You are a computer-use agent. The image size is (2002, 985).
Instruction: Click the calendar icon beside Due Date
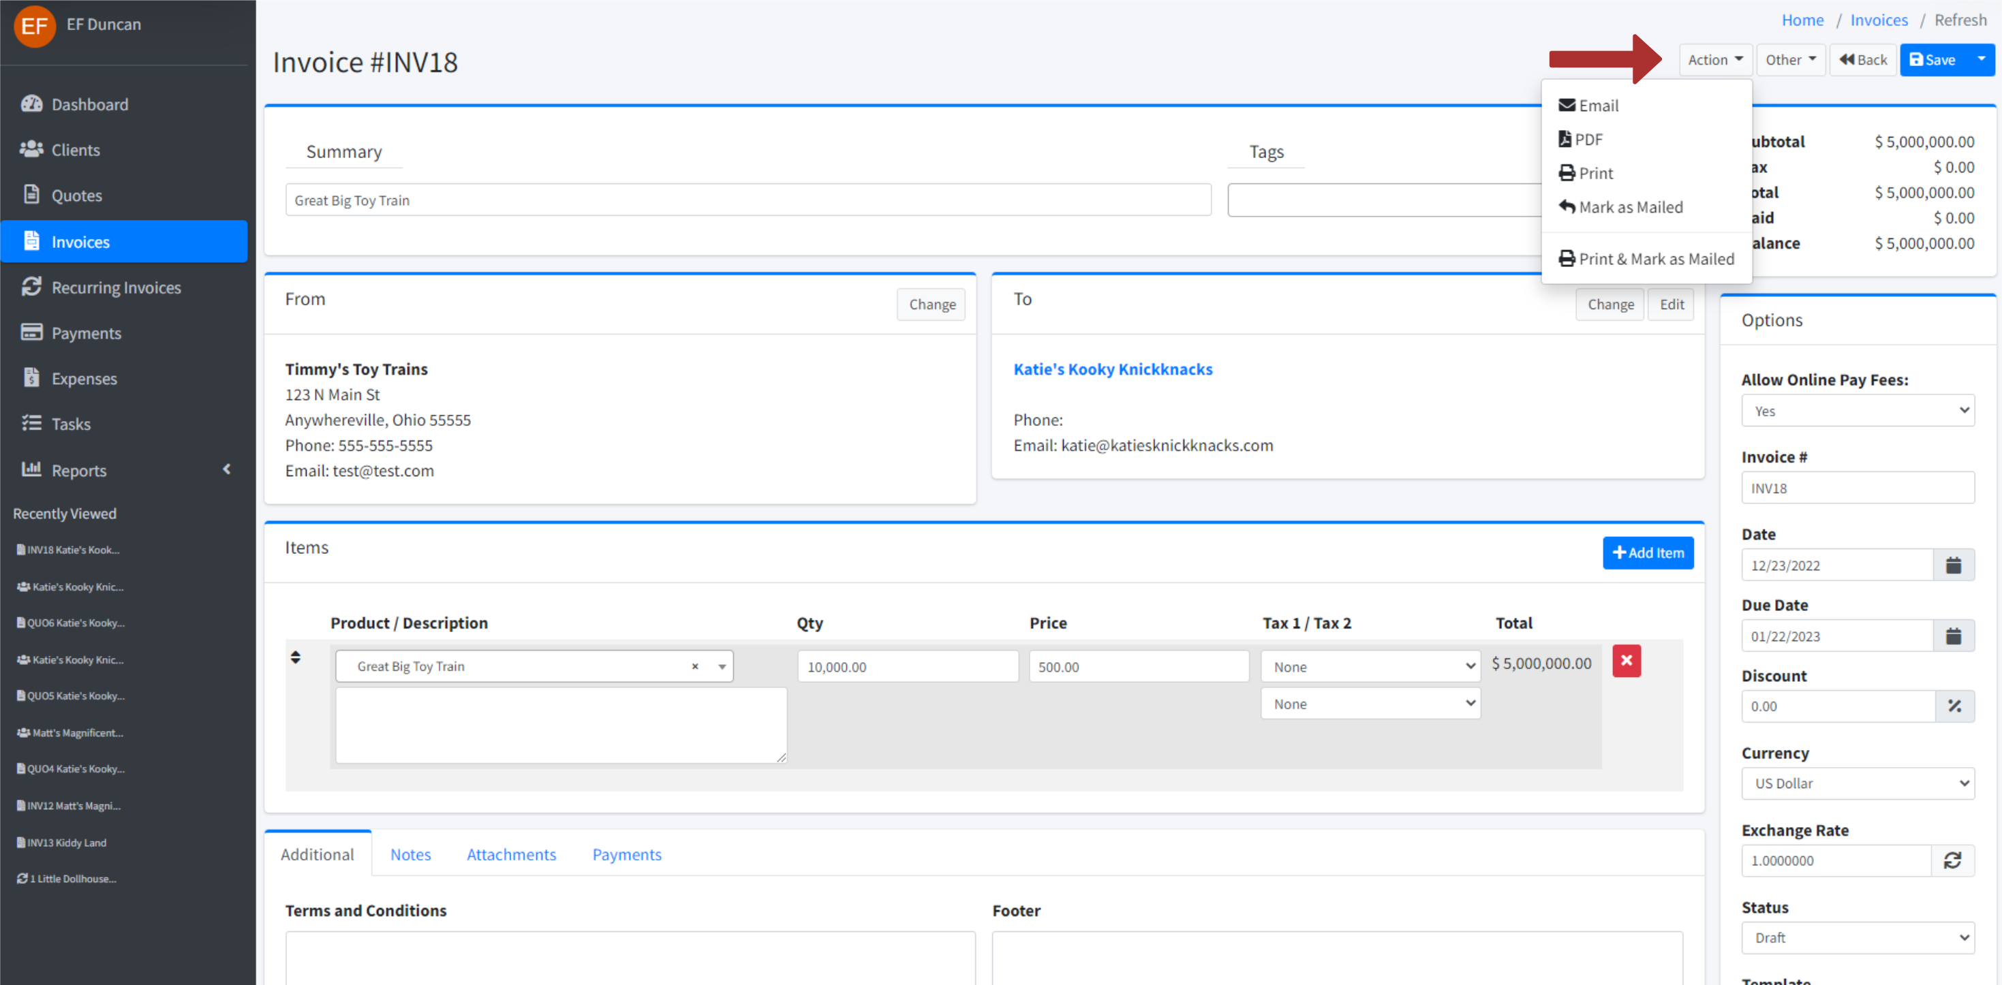(x=1952, y=636)
